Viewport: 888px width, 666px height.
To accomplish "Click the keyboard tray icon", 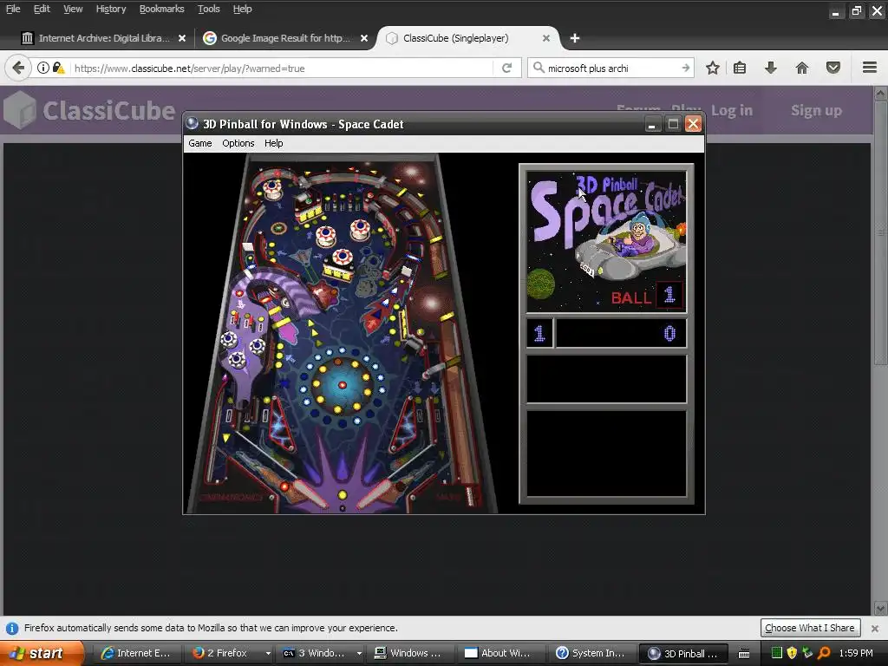I will coord(744,654).
